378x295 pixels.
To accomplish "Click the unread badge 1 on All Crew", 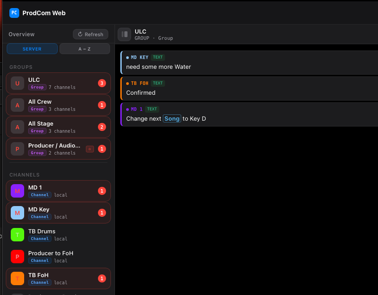I will click(x=102, y=105).
